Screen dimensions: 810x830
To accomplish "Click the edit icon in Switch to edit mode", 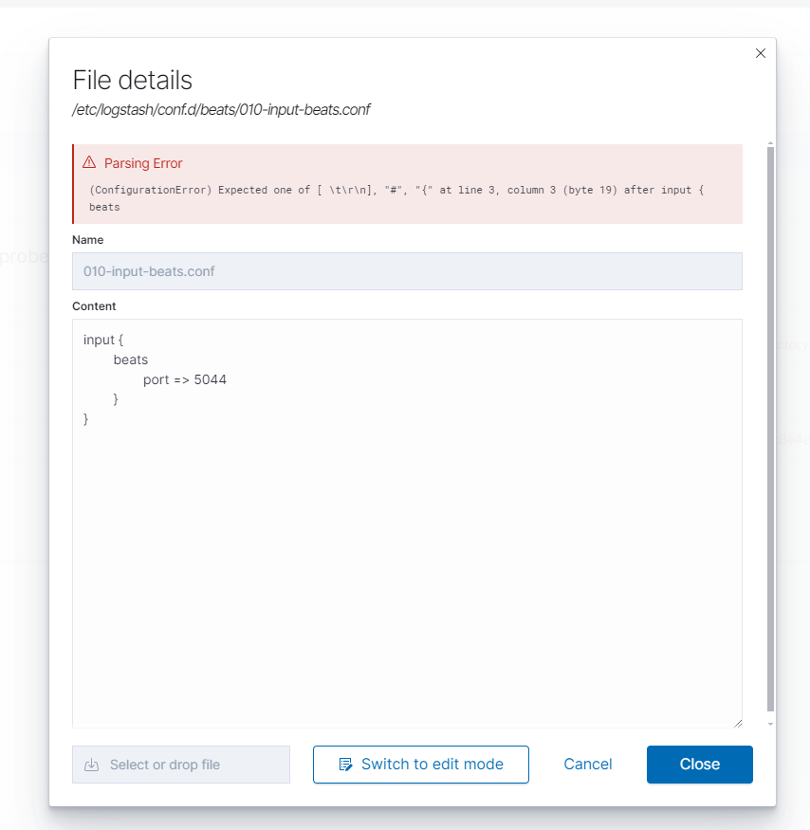I will click(345, 765).
